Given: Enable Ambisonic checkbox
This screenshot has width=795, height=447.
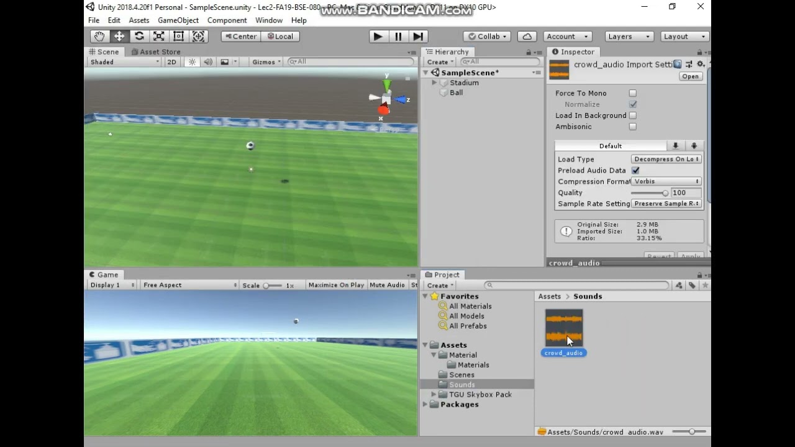Looking at the screenshot, I should 632,127.
